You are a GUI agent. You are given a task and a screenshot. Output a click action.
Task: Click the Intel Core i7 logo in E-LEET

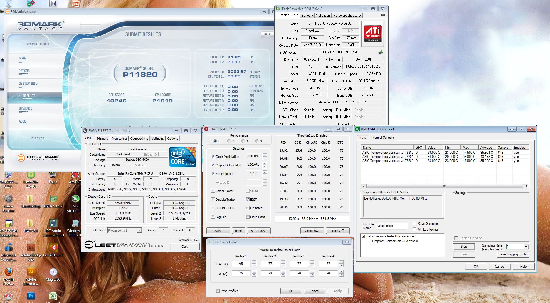(x=183, y=157)
